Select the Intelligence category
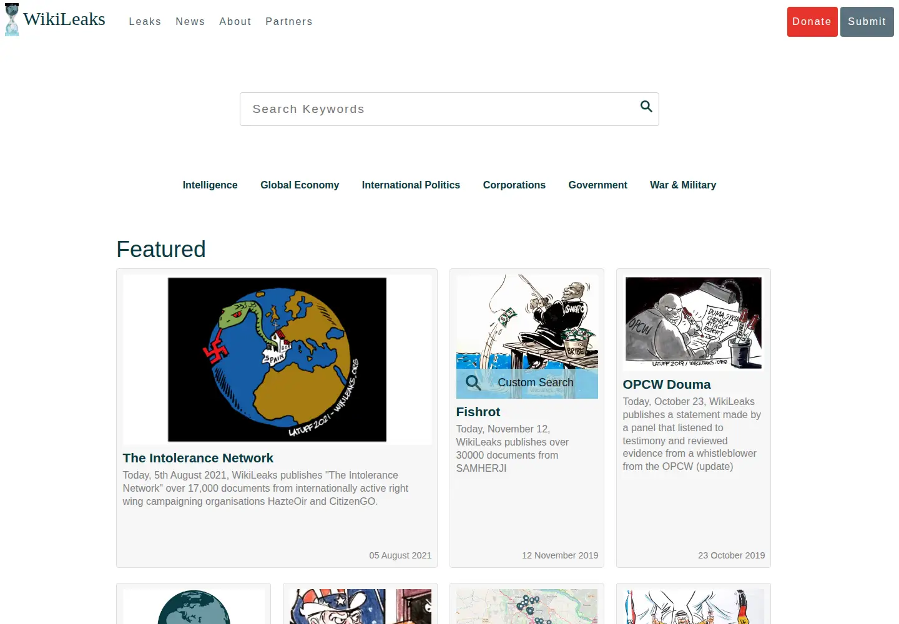The width and height of the screenshot is (899, 624). (210, 185)
